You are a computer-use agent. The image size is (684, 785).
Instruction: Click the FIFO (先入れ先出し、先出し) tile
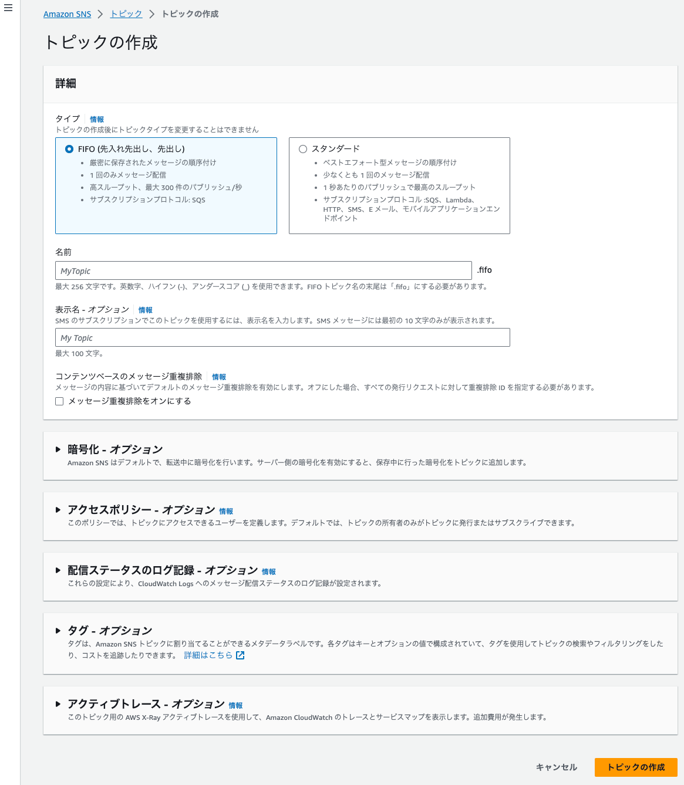166,185
